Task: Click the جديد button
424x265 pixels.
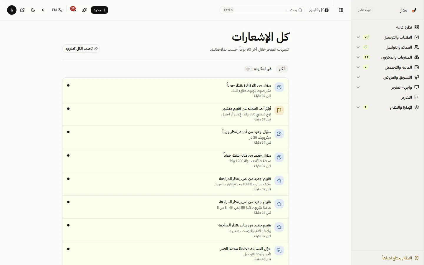Action: [x=100, y=10]
